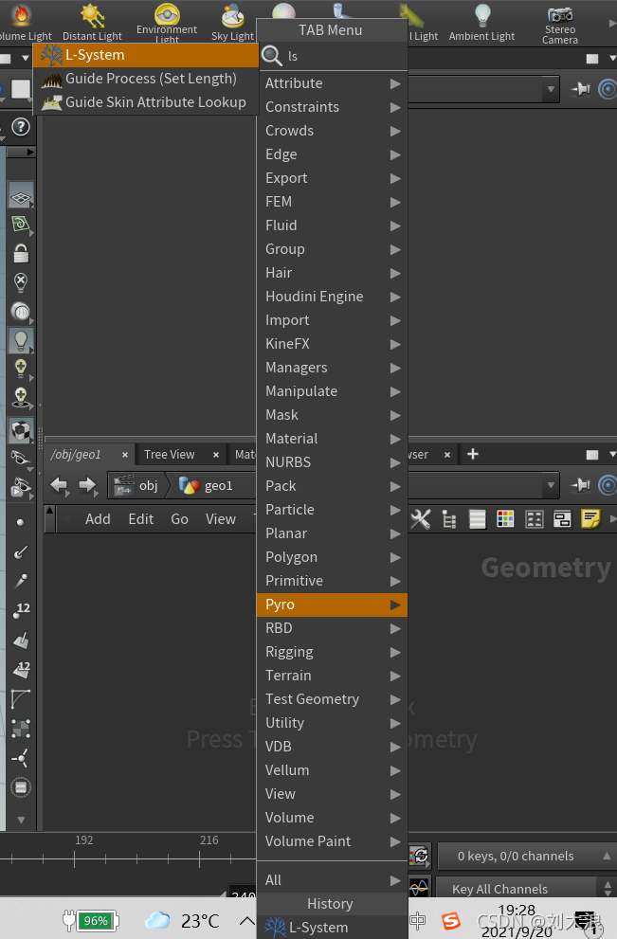Expand the KineFX submenu
The width and height of the screenshot is (617, 939).
point(332,344)
